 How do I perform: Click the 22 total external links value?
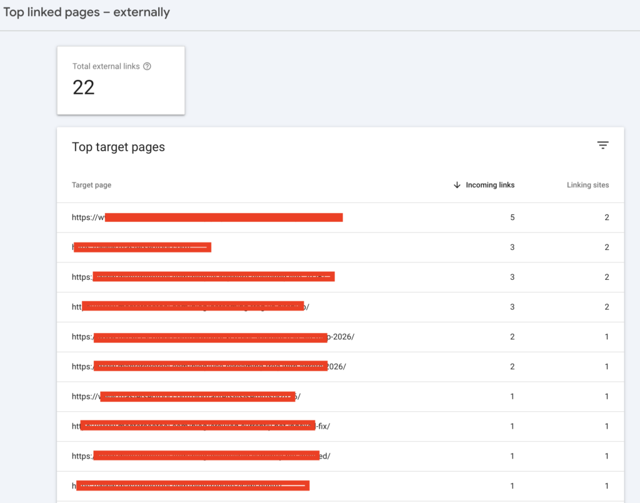pyautogui.click(x=82, y=87)
